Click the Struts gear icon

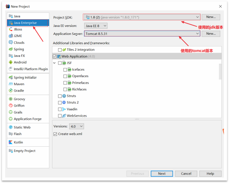(x=64, y=96)
